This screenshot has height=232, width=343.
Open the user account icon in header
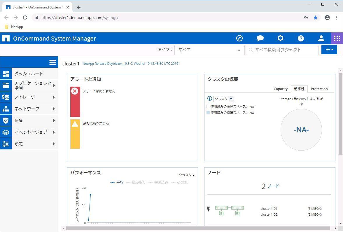tap(321, 38)
